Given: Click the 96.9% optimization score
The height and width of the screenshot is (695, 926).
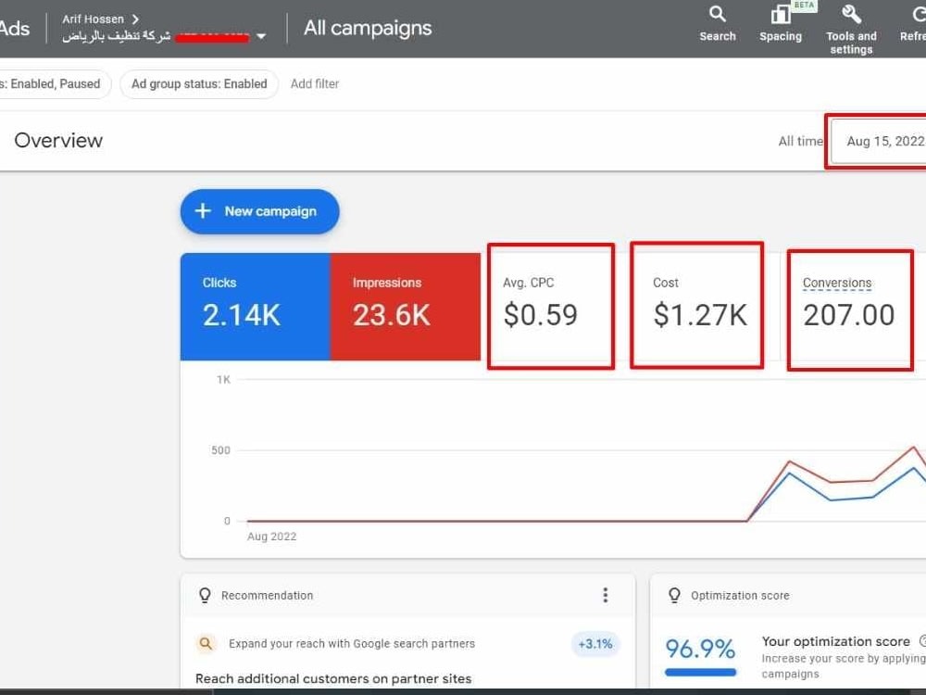Looking at the screenshot, I should [700, 649].
